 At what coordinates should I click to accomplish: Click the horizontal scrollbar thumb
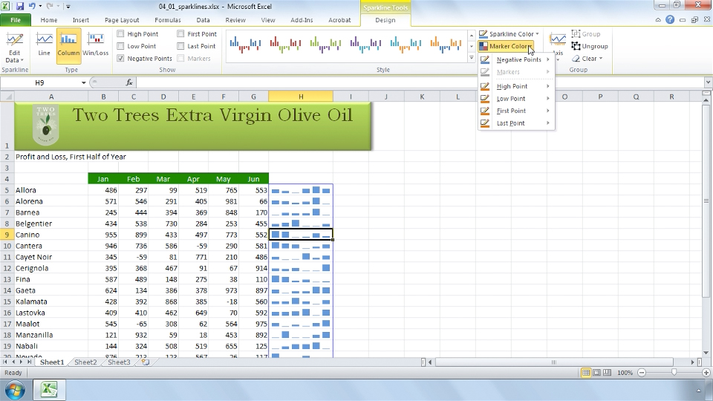[553, 362]
